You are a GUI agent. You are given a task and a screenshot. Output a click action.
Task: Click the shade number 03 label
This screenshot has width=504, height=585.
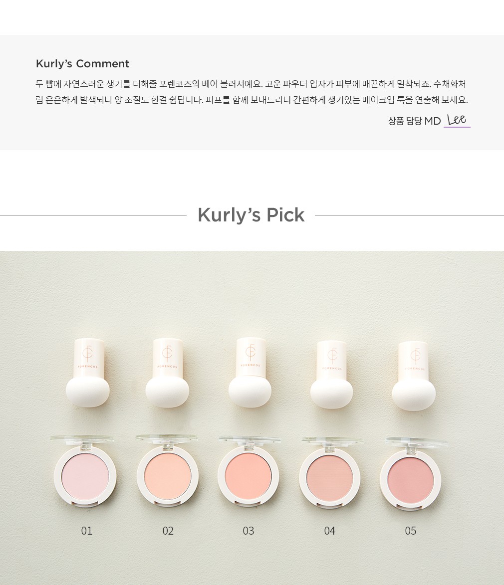pyautogui.click(x=249, y=531)
